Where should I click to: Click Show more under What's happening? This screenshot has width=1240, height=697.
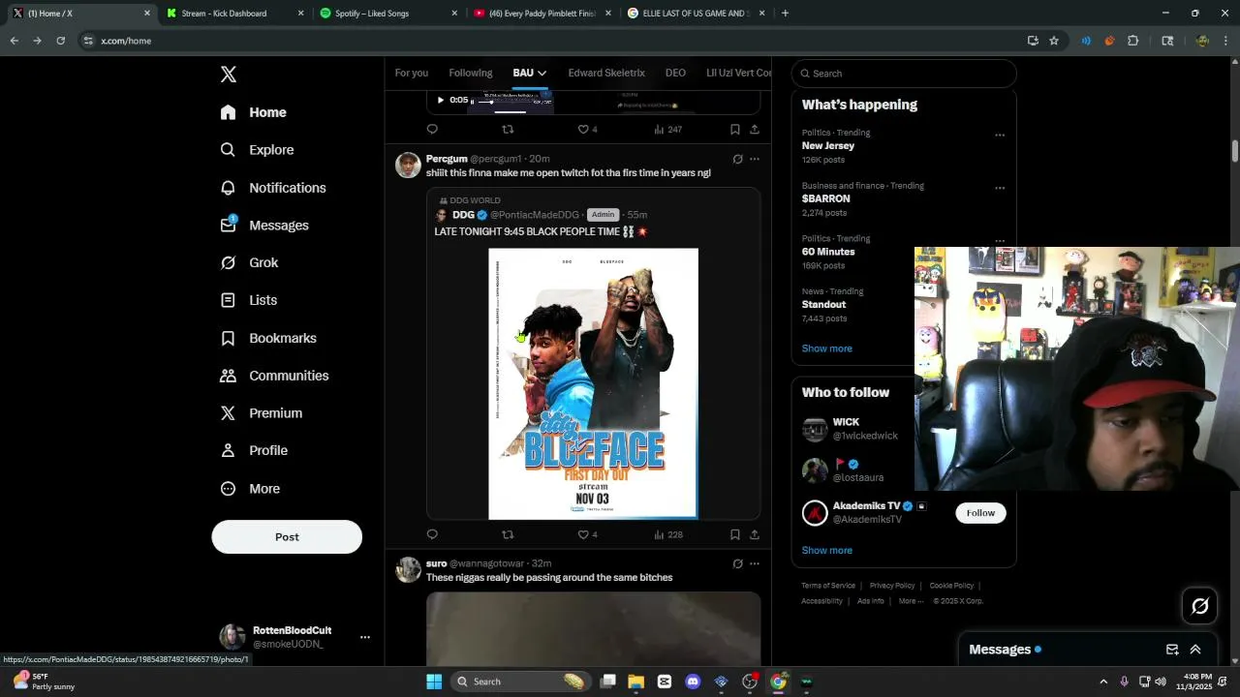point(827,348)
